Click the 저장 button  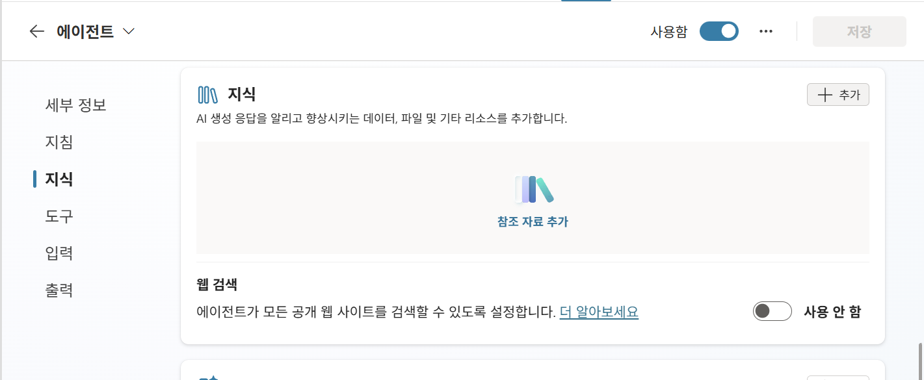(x=859, y=31)
